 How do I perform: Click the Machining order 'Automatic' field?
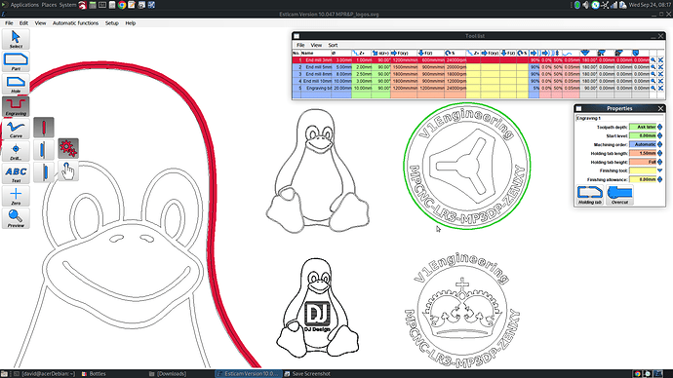tap(643, 144)
